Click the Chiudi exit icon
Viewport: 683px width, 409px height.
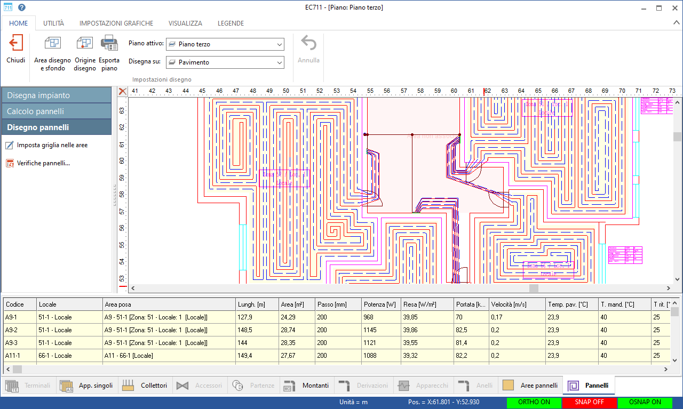pos(16,44)
